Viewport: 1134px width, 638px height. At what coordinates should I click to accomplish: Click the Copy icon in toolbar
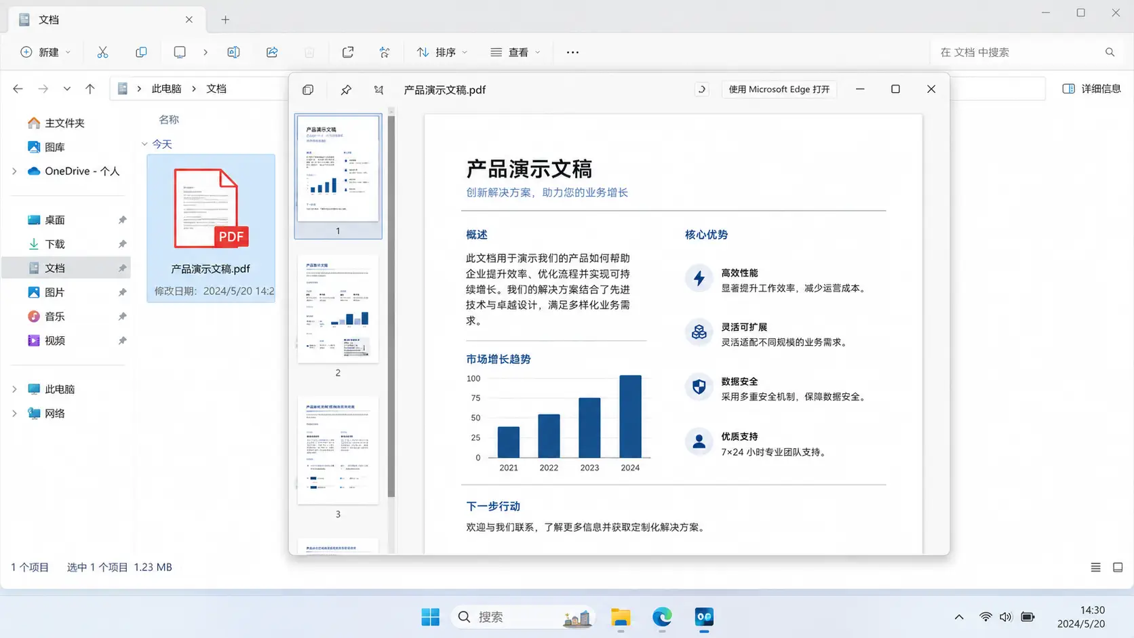[141, 52]
